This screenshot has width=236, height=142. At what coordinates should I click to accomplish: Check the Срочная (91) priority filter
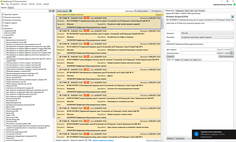pyautogui.click(x=3, y=35)
